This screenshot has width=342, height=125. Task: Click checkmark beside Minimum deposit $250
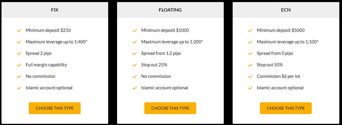click(x=19, y=30)
